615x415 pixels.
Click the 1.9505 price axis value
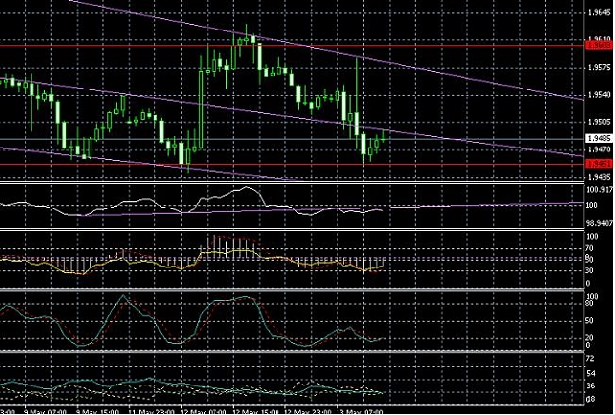click(x=600, y=122)
